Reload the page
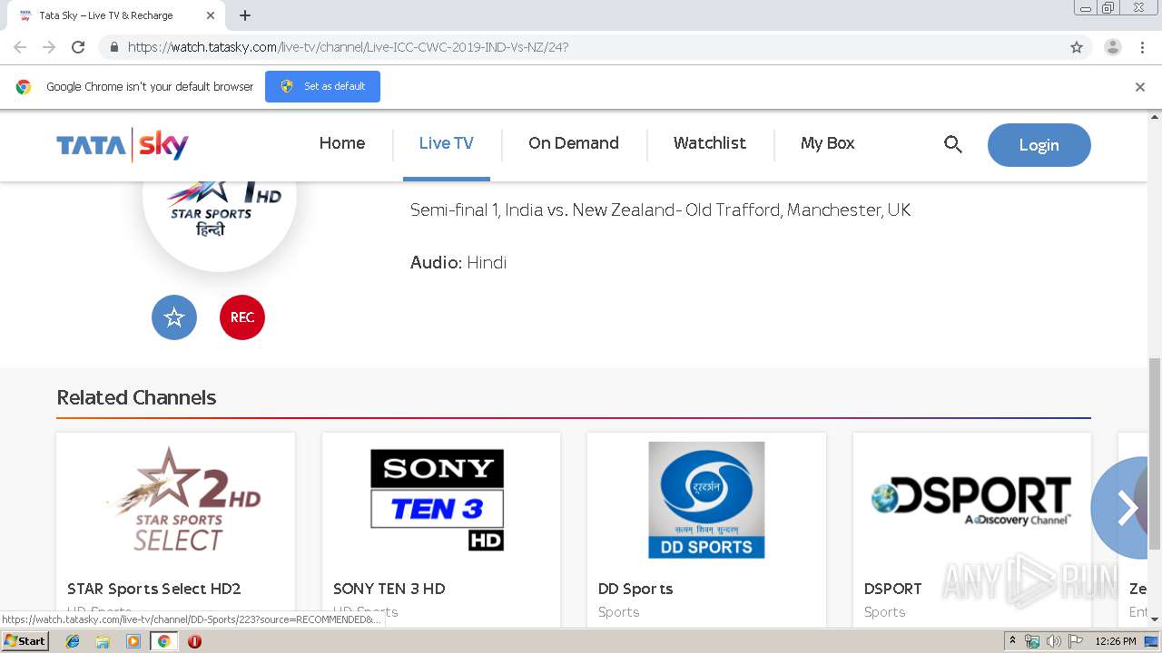The width and height of the screenshot is (1162, 653). [78, 47]
